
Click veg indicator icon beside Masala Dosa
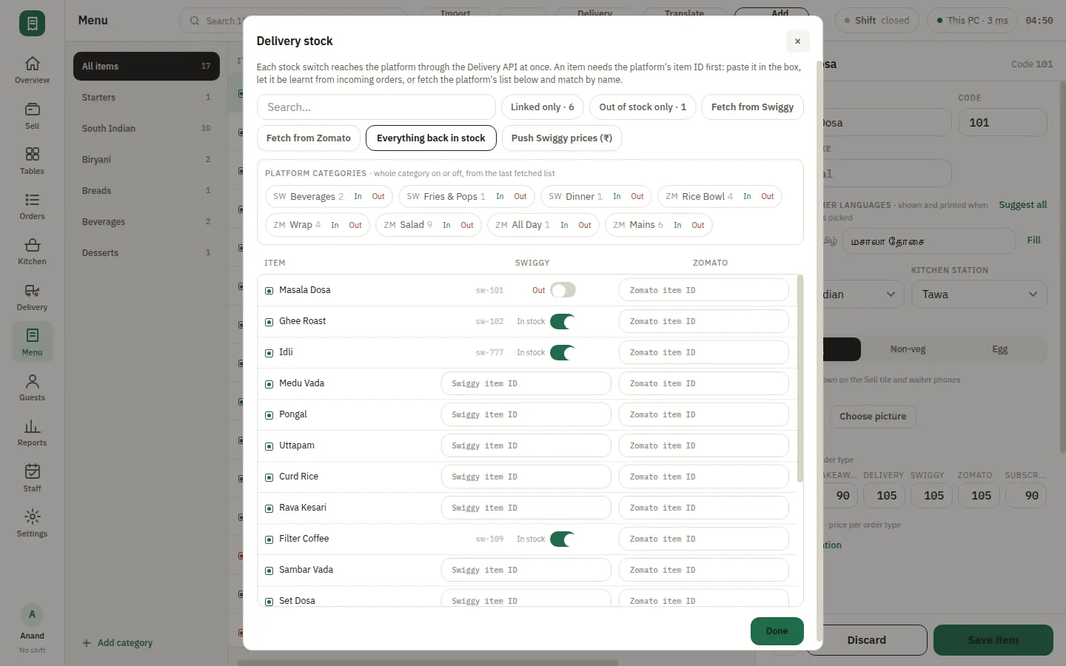pyautogui.click(x=269, y=291)
